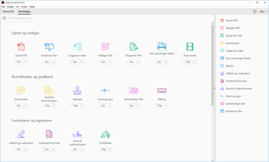Open the Certifikater pen nib icon

[x=106, y=134]
